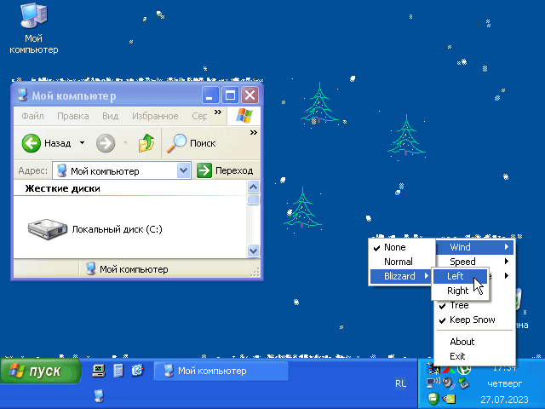Click the green shield tray icon
This screenshot has height=409, width=545.
coord(433,398)
